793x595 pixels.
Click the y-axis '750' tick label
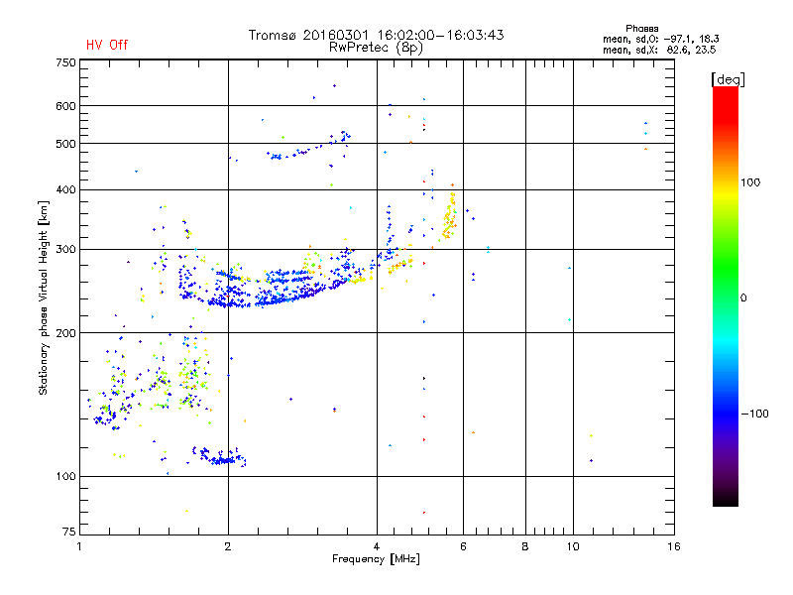click(x=65, y=62)
